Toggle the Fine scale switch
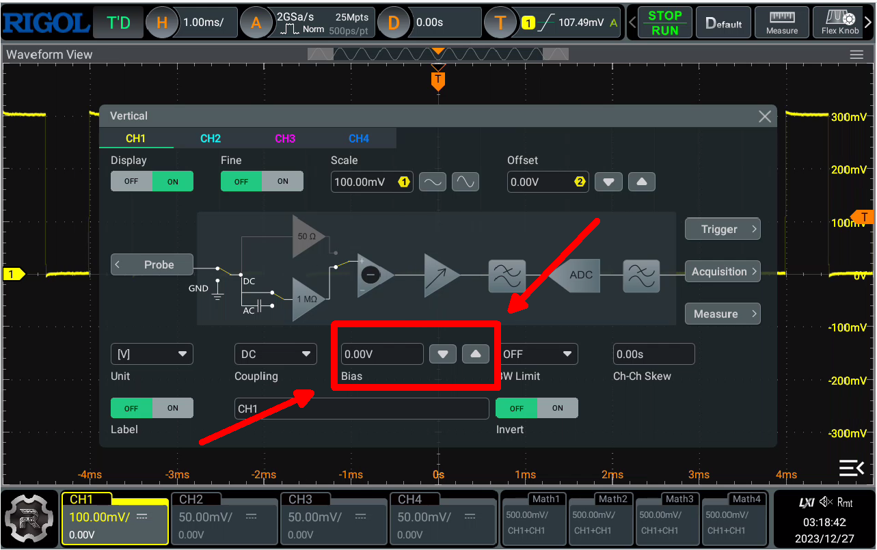This screenshot has height=550, width=877. (x=262, y=182)
